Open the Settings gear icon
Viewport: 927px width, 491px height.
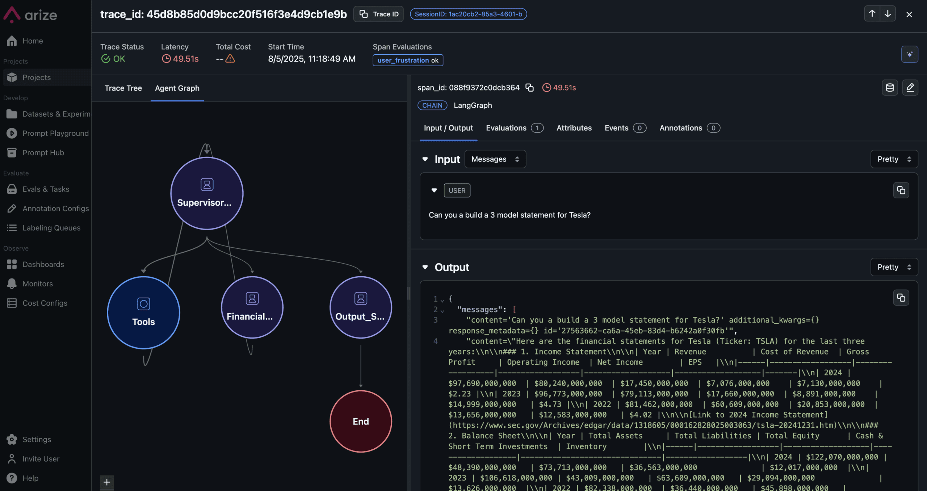[12, 439]
